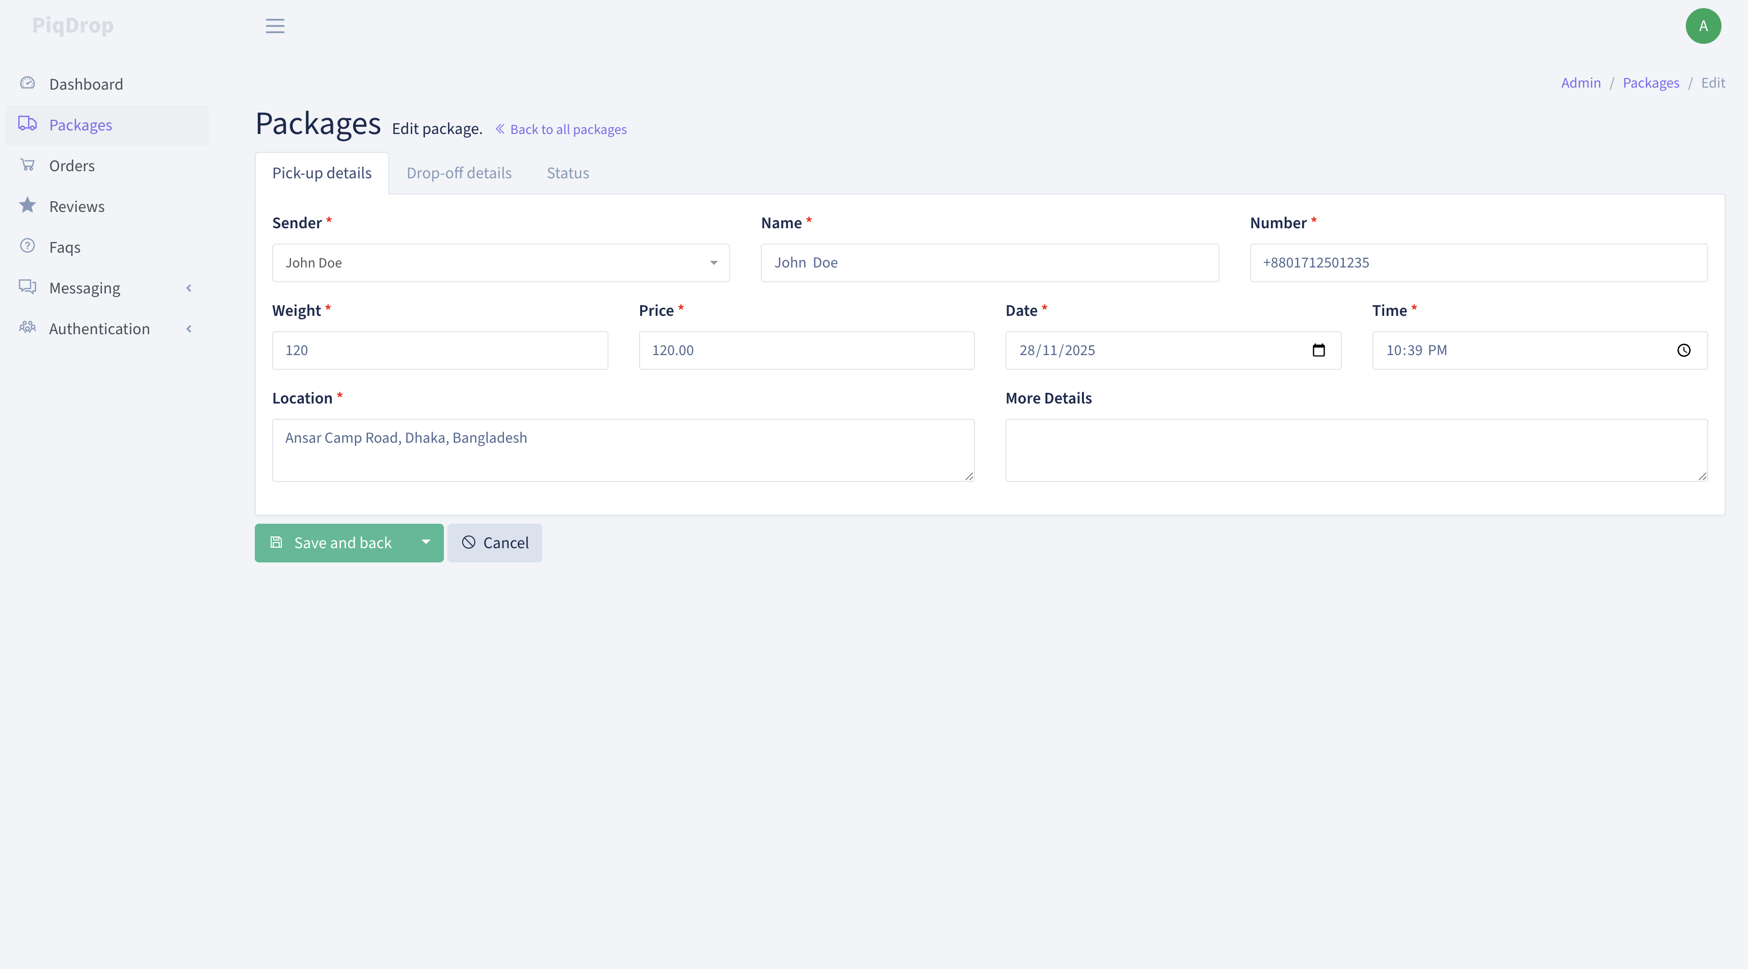Toggle the sidebar with hamburger icon
This screenshot has width=1748, height=969.
[x=275, y=26]
